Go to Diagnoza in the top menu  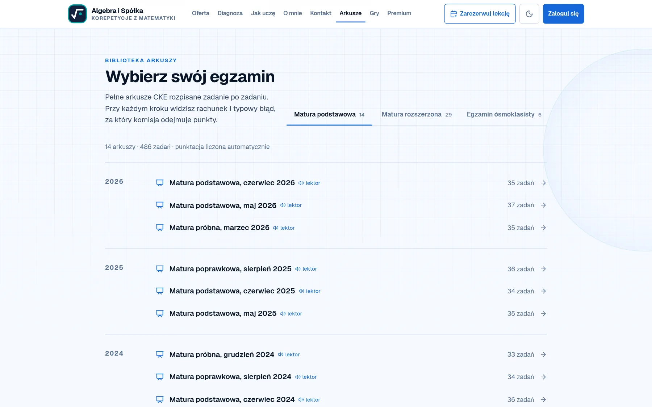coord(230,13)
